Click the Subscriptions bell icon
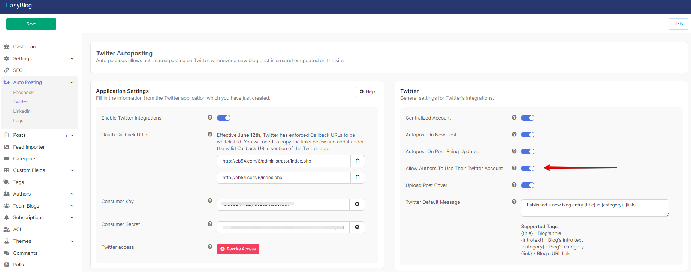Viewport: 691px width, 272px height. (x=6, y=218)
